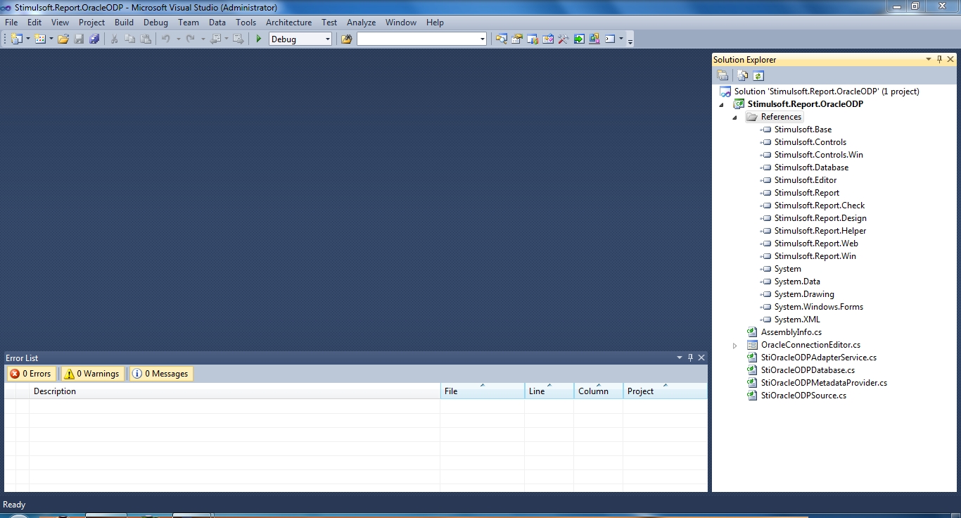Toggle auto-hide pin on Solution Explorer

tap(939, 60)
